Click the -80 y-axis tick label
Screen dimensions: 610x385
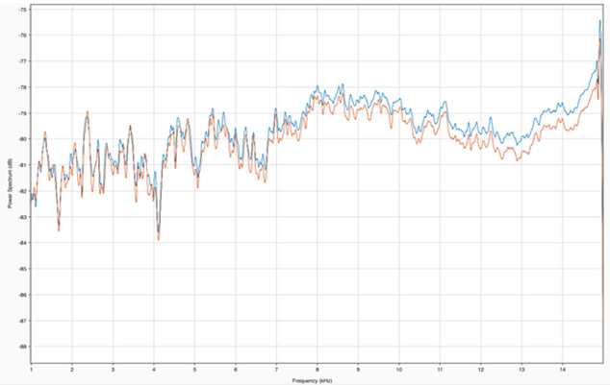(23, 139)
